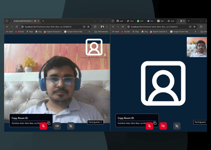Viewport: 211px width, 150px height.
Task: Switch to the WhatsApp tab in right window
Action: [x=140, y=21]
